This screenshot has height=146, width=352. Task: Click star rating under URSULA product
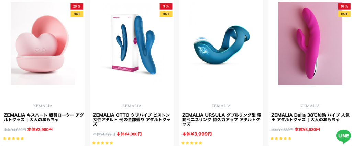click(192, 143)
